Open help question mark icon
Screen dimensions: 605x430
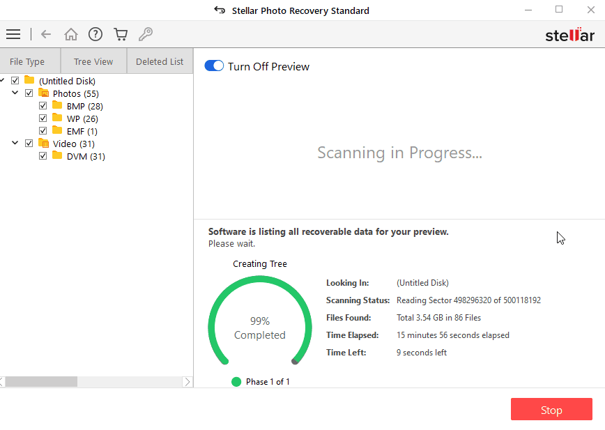pos(95,34)
